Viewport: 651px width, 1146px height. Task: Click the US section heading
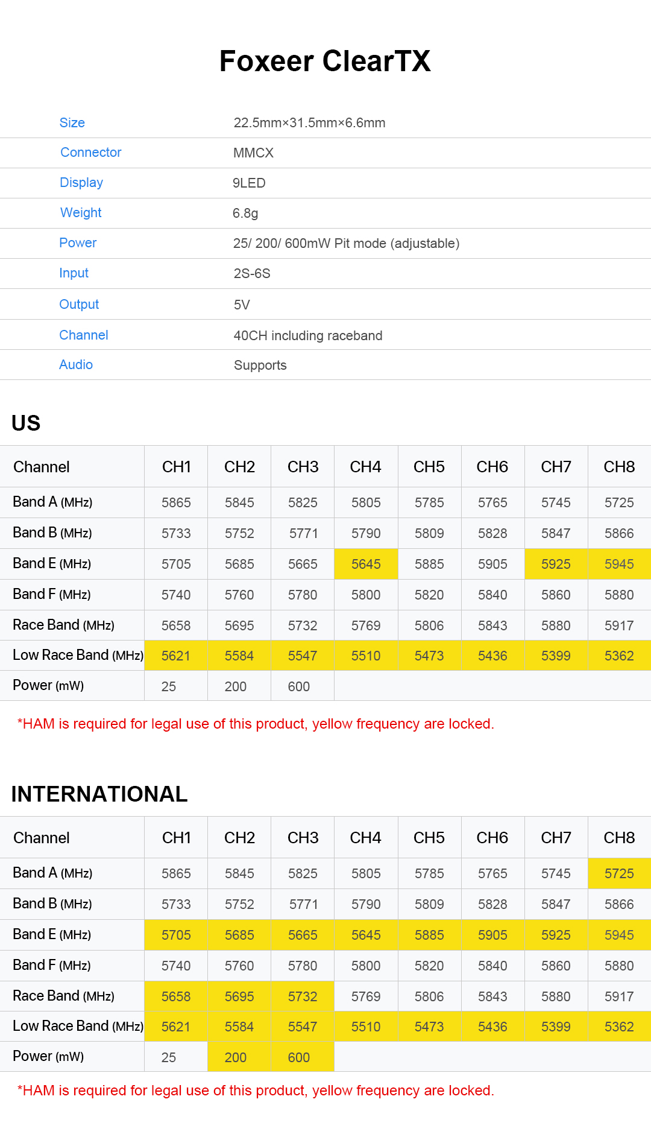pos(26,423)
